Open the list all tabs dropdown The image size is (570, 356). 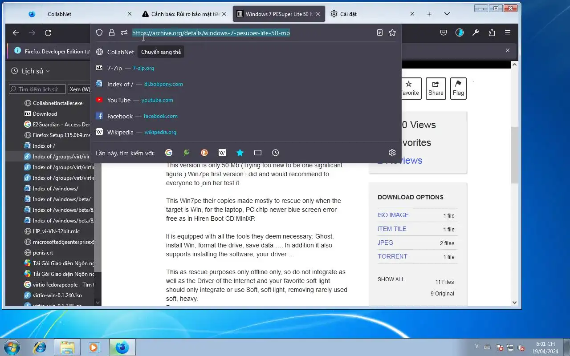pos(447,14)
